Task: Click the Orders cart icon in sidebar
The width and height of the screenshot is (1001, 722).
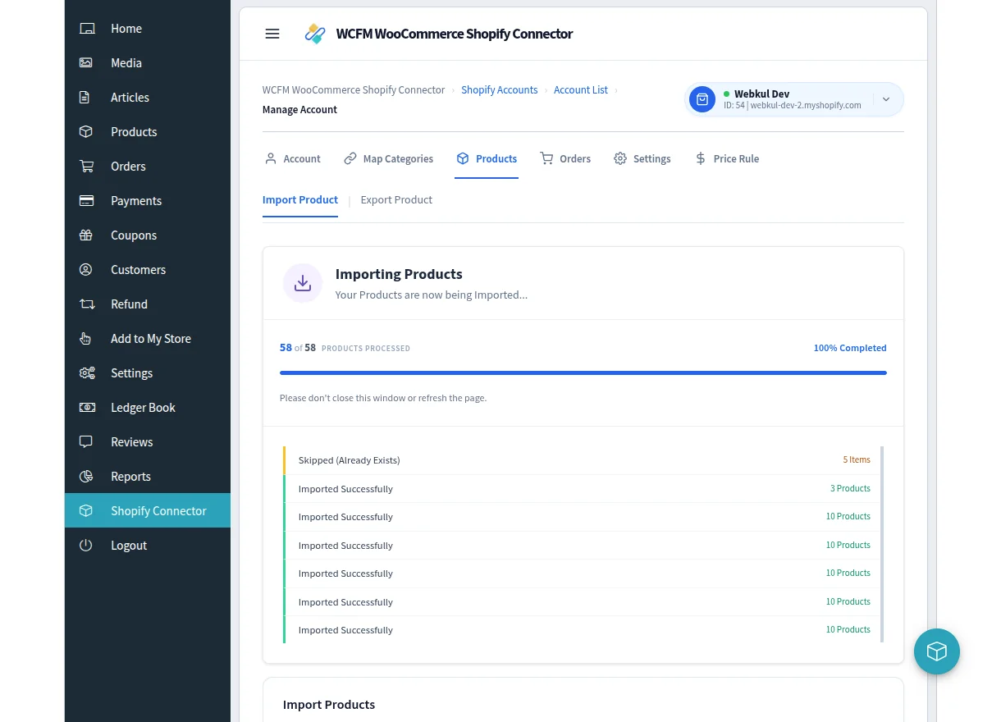Action: [x=86, y=167]
